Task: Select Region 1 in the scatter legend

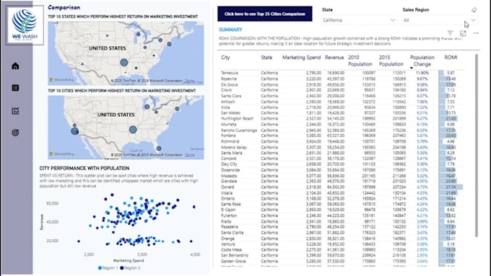Action: point(108,268)
